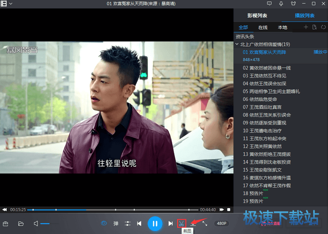
Task: Click the 848×478 resolution text
Action: click(251, 60)
